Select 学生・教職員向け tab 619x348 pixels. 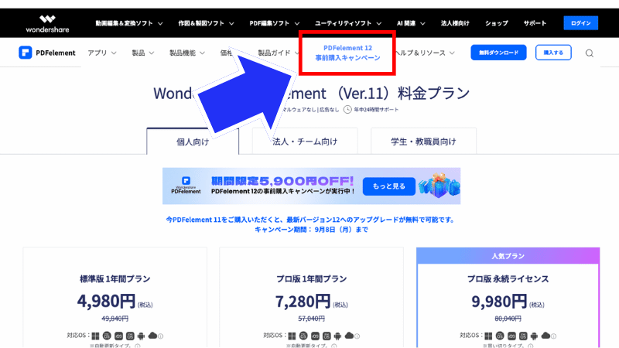coord(423,142)
